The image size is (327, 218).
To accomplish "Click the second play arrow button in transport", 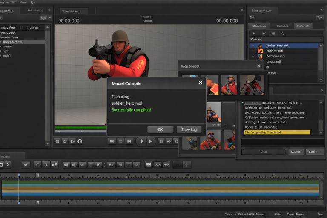I will [x=150, y=141].
